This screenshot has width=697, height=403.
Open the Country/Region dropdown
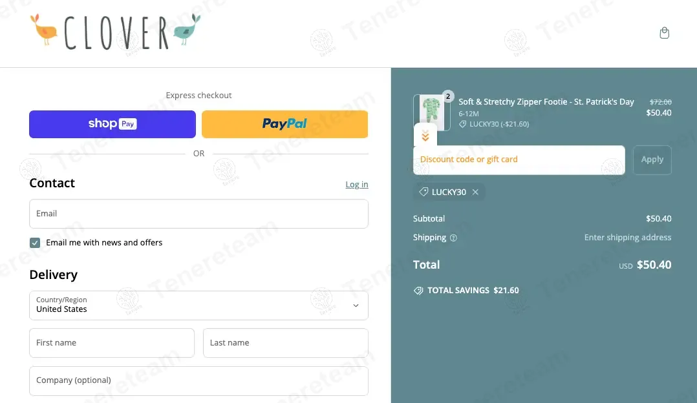[198, 305]
